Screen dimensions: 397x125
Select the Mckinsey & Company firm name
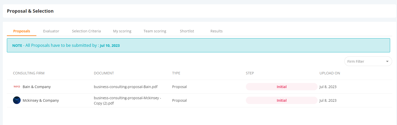[41, 100]
